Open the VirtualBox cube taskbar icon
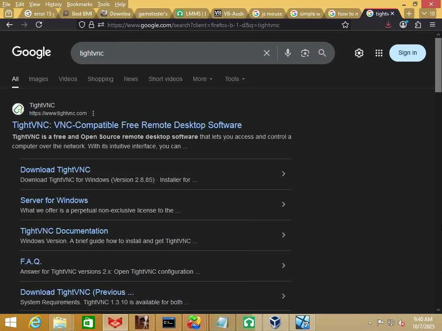Viewport: 442px width, 331px height. tap(275, 322)
